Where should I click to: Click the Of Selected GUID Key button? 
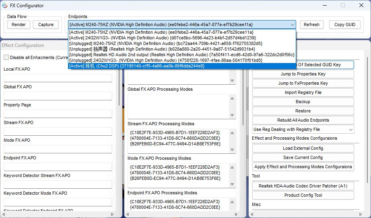(325, 65)
